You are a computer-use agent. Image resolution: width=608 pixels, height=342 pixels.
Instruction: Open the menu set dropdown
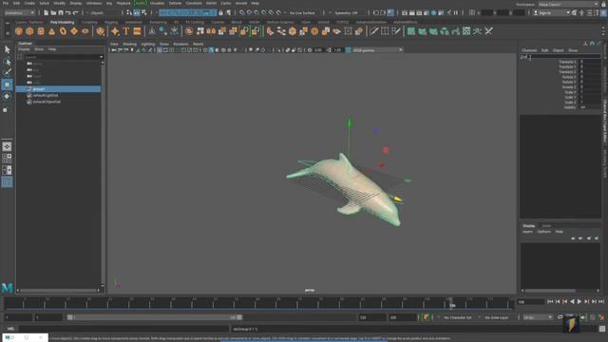tap(19, 12)
